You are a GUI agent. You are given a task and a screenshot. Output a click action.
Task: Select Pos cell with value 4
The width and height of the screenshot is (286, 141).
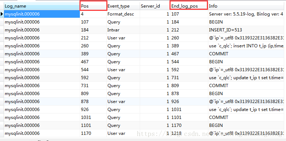click(x=93, y=14)
